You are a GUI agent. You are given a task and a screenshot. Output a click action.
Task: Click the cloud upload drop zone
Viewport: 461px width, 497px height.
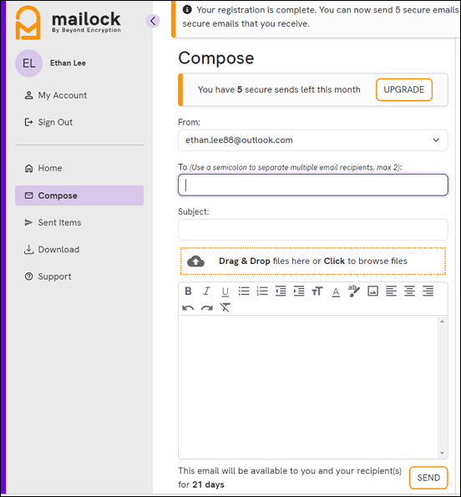[312, 261]
